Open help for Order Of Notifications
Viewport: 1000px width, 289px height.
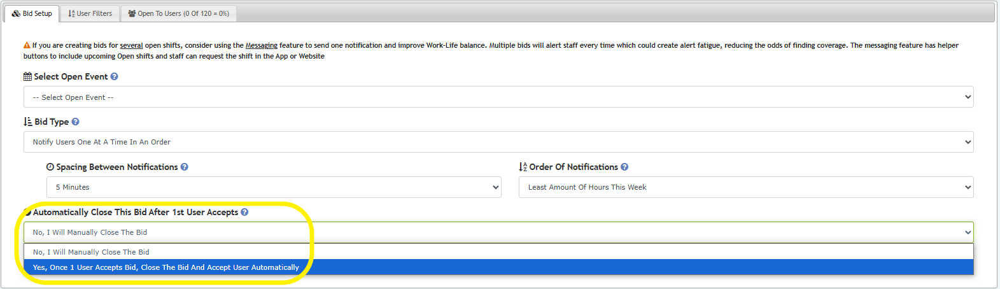tap(624, 167)
